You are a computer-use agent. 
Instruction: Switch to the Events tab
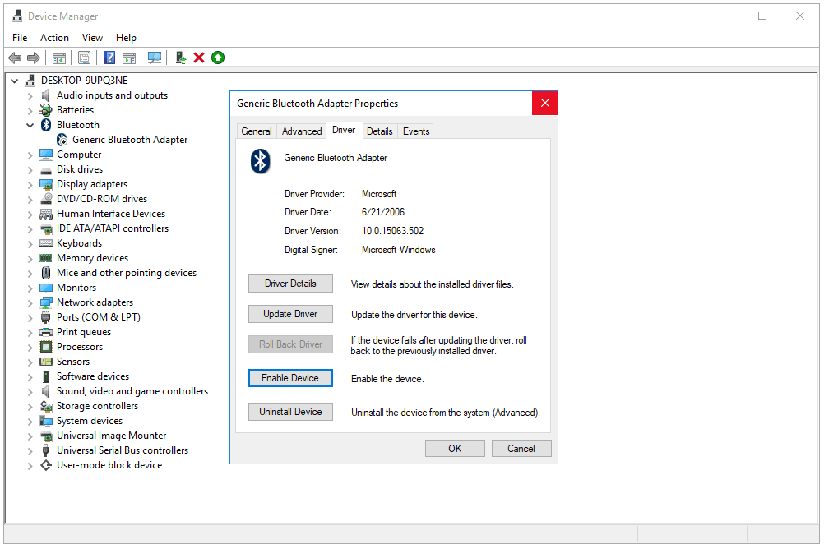pos(416,131)
